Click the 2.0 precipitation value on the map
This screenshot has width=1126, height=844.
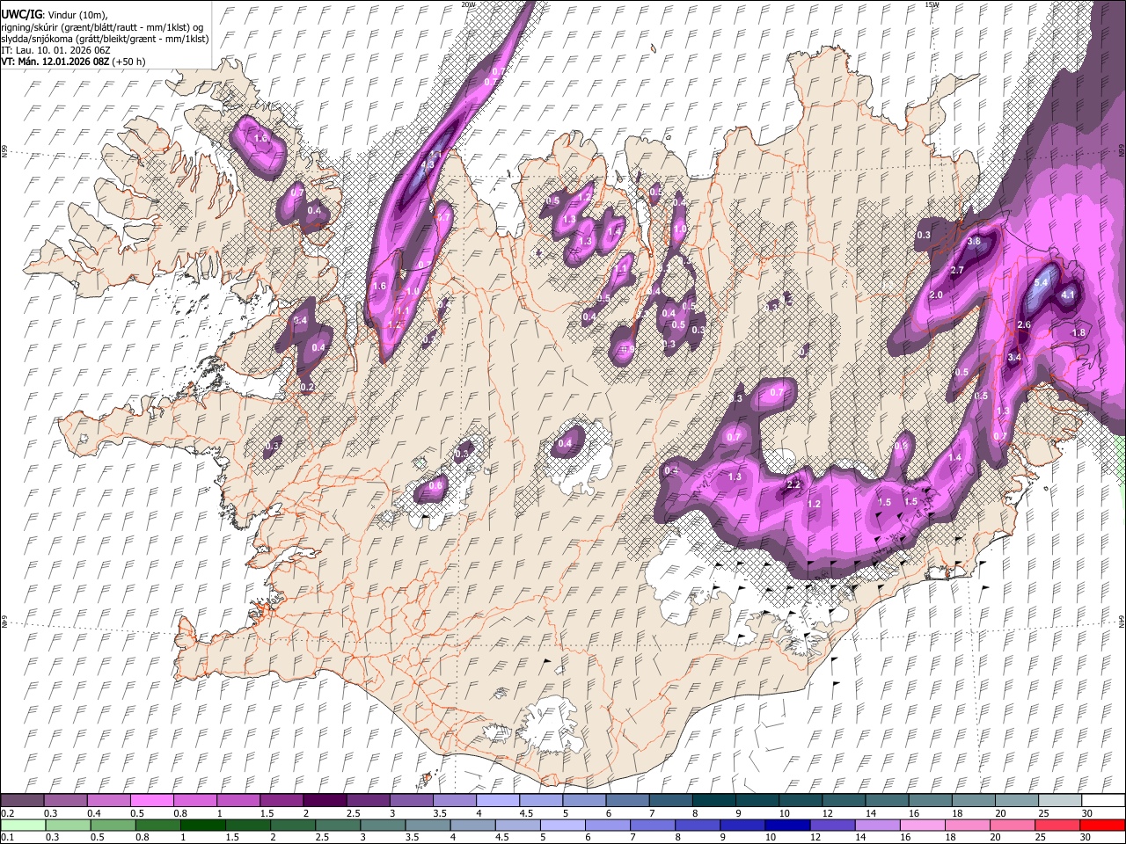[936, 295]
